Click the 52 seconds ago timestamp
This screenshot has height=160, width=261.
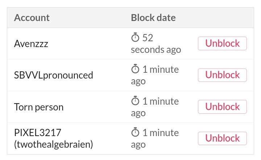pyautogui.click(x=156, y=43)
